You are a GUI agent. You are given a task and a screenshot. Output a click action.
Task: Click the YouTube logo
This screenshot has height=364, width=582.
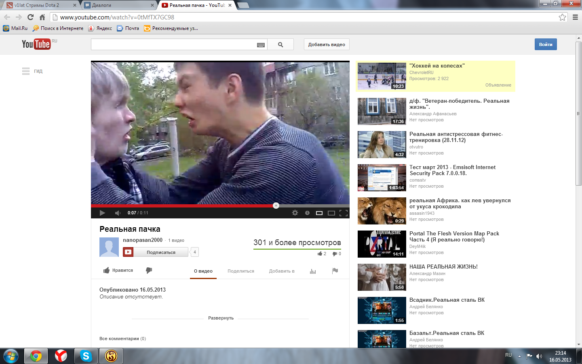36,44
